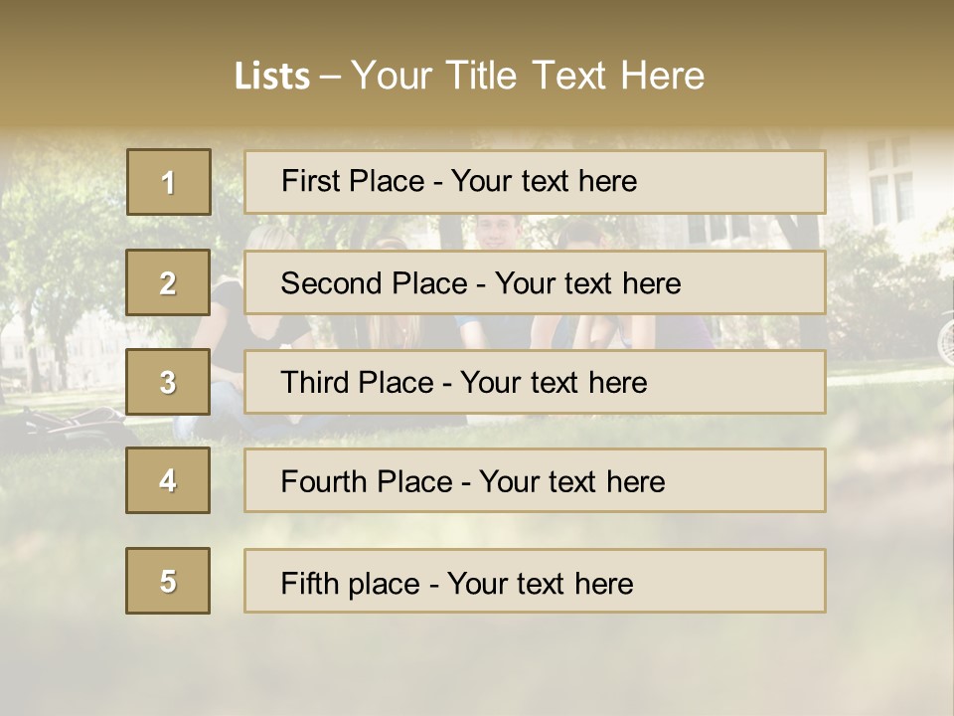Click the bicycle wheel in background photo
This screenshot has height=716, width=954.
[x=945, y=336]
